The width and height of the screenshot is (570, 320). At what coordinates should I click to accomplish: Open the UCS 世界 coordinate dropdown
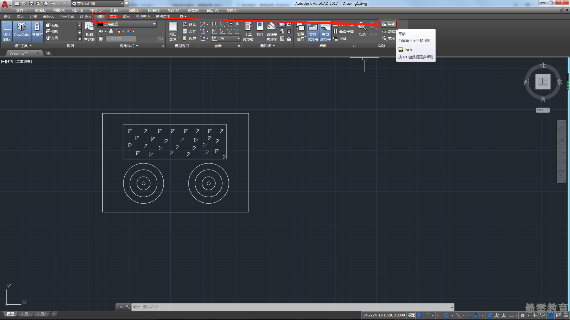pyautogui.click(x=226, y=39)
